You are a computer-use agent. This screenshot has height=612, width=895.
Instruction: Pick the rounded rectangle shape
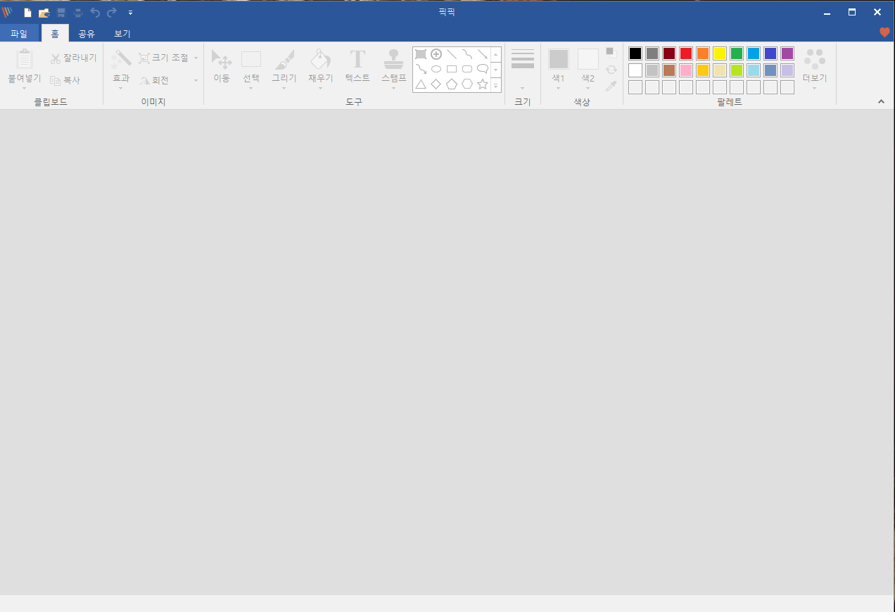(467, 69)
